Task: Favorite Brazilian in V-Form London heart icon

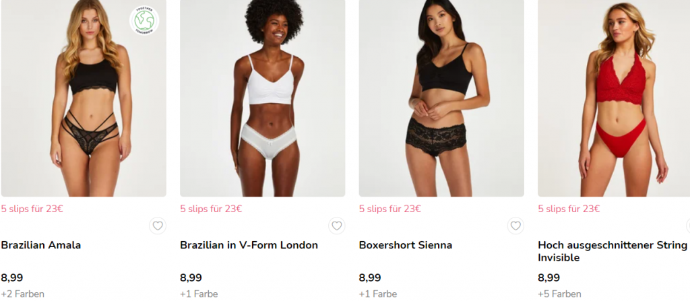Action: pos(337,226)
